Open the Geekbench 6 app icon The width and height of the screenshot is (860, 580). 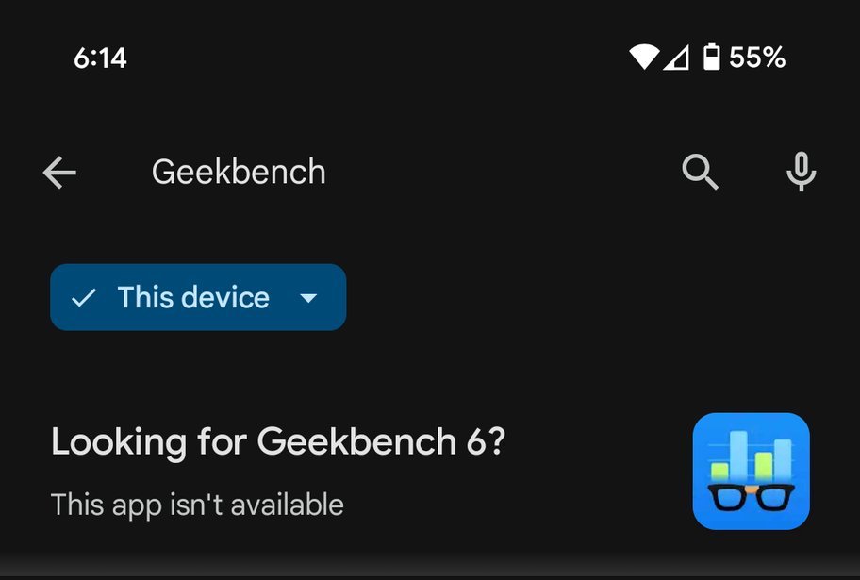pos(751,471)
